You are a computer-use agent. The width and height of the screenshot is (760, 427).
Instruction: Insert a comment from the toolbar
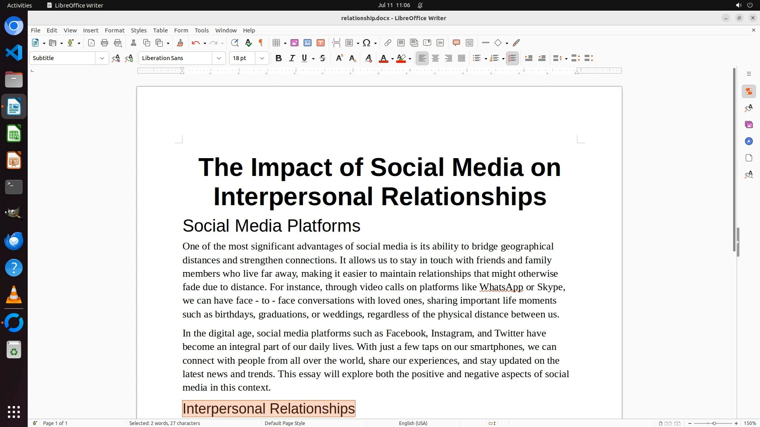click(x=456, y=43)
